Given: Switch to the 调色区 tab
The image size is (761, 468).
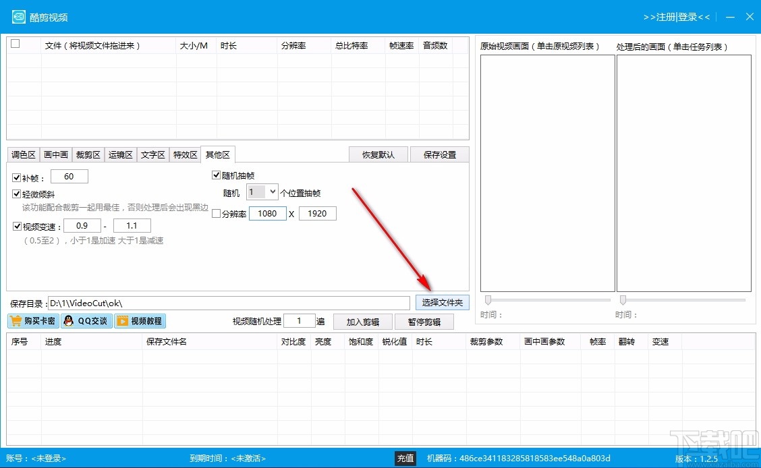Looking at the screenshot, I should 24,154.
